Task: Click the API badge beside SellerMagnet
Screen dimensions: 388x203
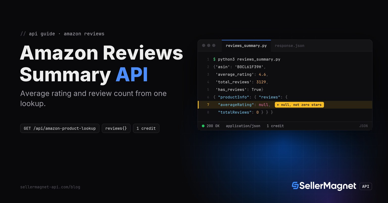Action: pyautogui.click(x=366, y=186)
